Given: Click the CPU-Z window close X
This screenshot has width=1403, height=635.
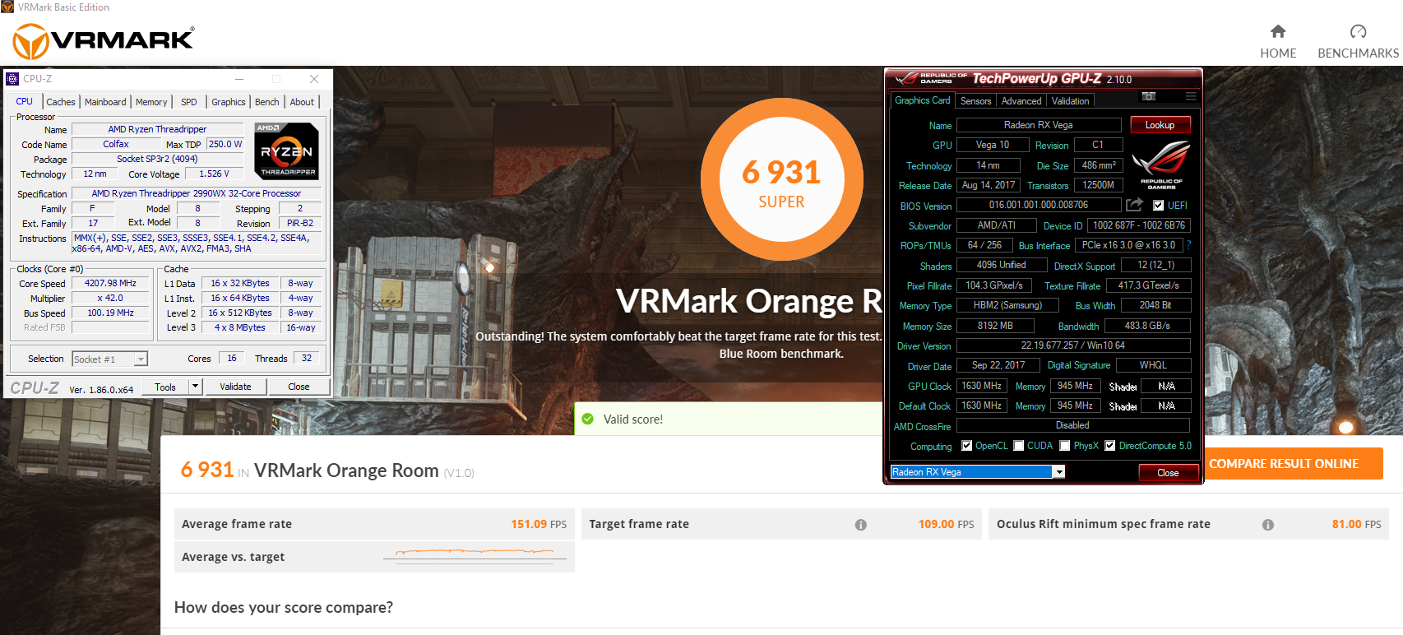Looking at the screenshot, I should tap(314, 79).
